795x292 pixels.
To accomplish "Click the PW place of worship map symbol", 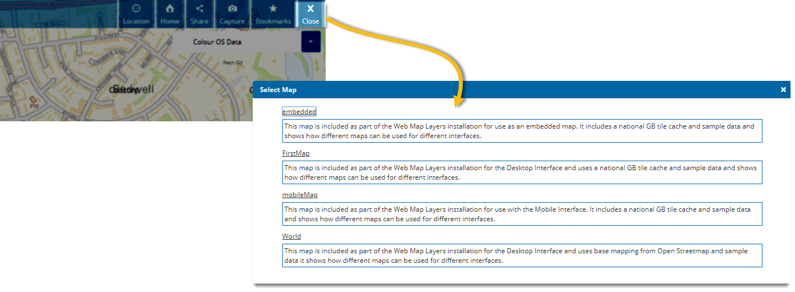I will [x=34, y=104].
